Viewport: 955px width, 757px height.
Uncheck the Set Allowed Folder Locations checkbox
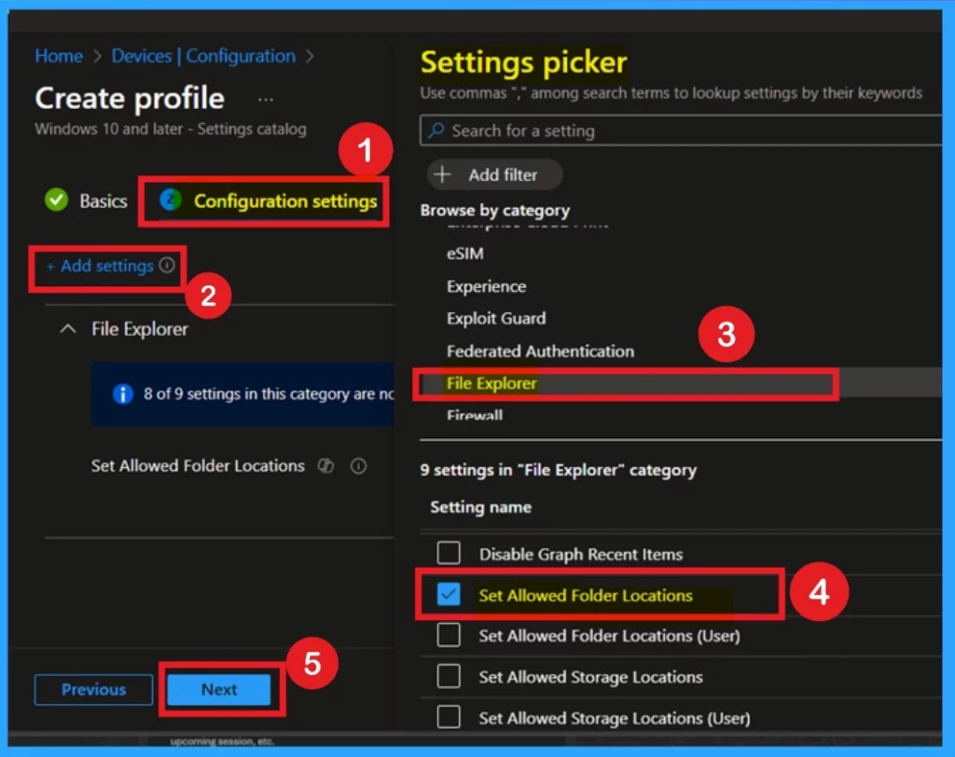pyautogui.click(x=449, y=595)
